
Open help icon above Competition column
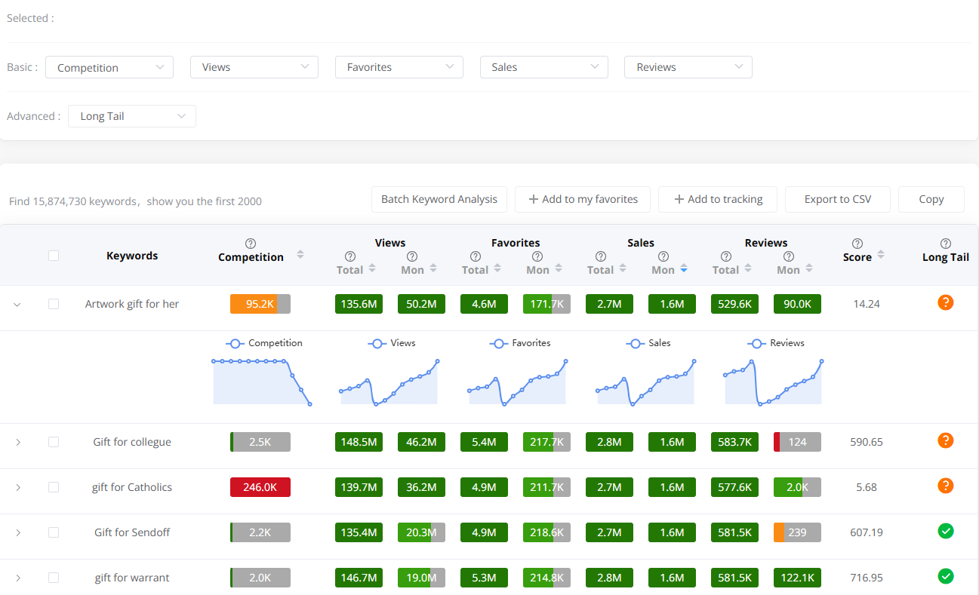tap(251, 244)
